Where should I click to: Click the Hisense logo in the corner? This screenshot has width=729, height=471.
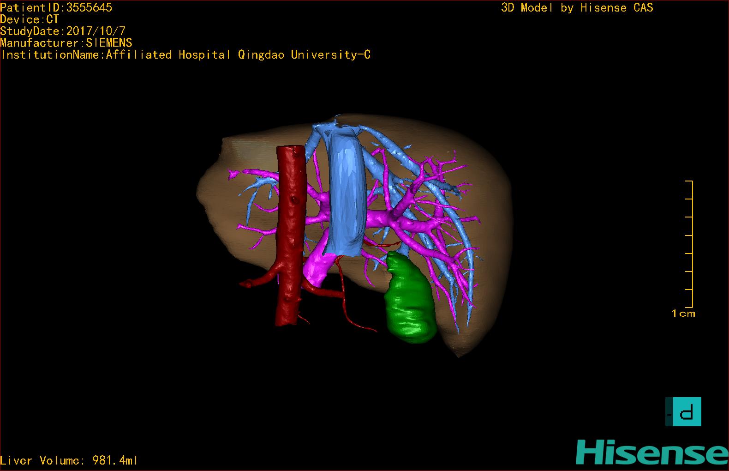coord(652,451)
